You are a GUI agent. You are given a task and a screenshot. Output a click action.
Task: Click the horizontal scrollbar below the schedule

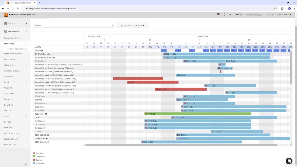pos(177,145)
